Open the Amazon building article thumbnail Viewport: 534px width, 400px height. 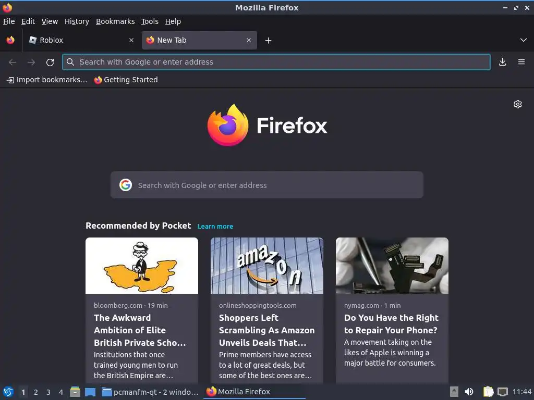(267, 266)
